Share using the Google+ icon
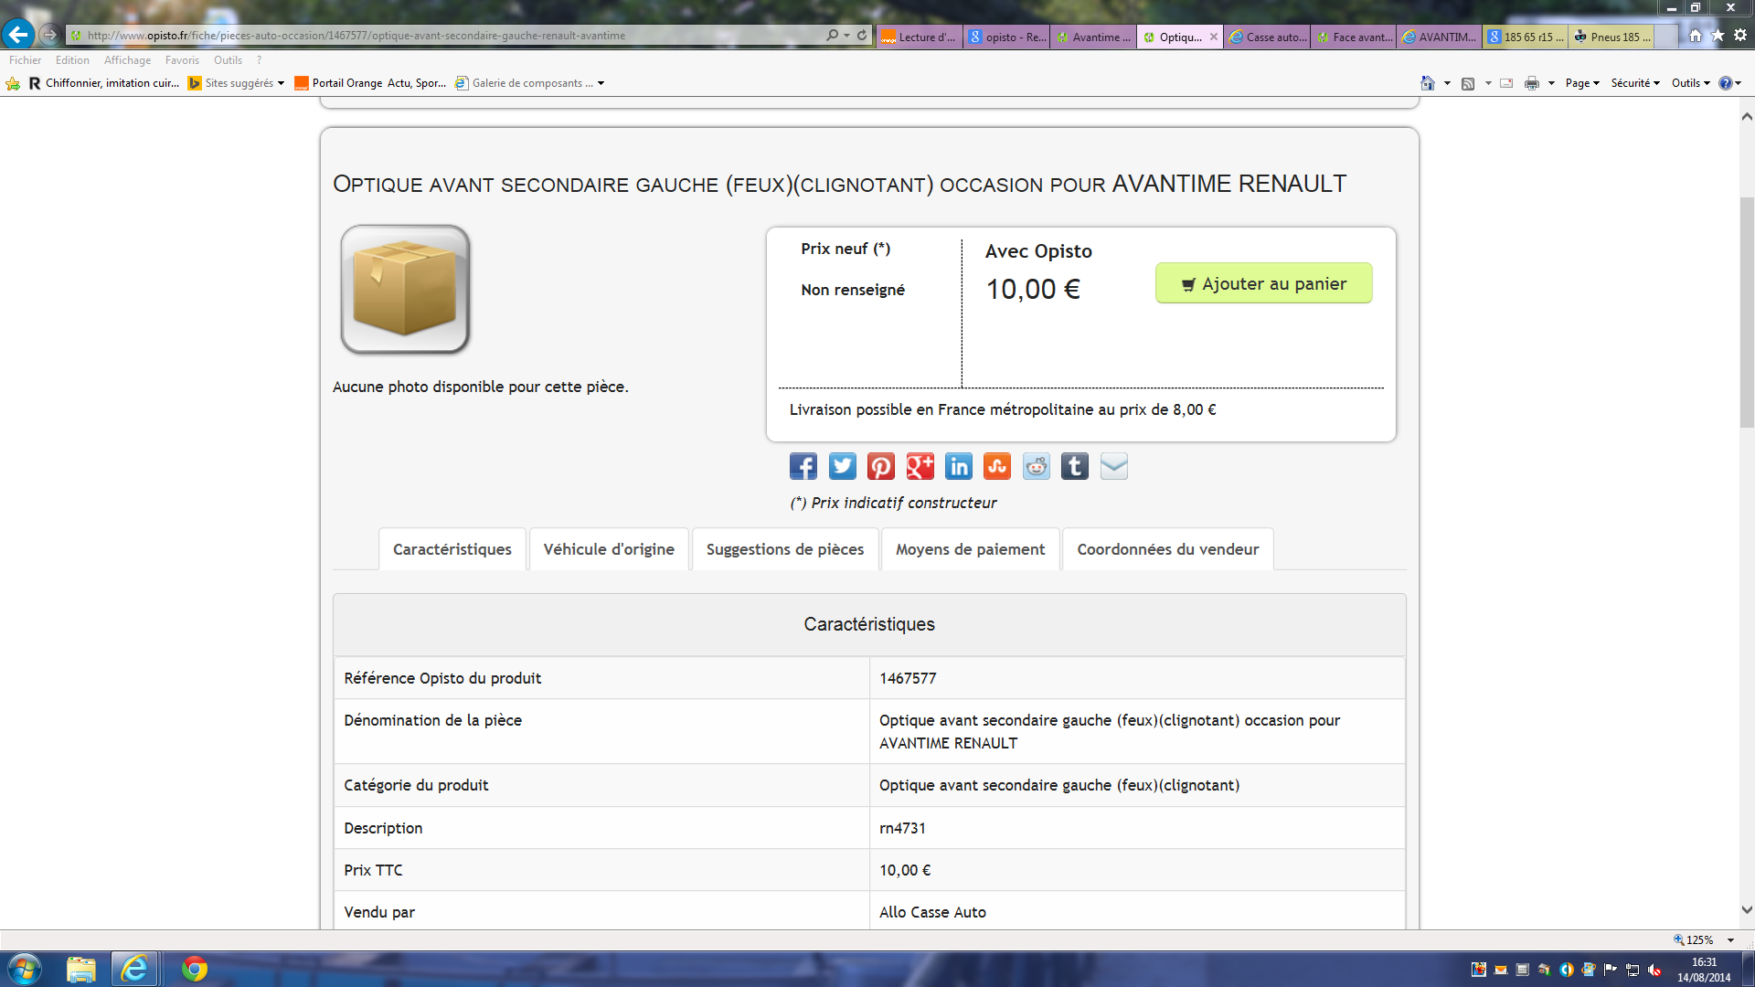The height and width of the screenshot is (987, 1755). 920,467
